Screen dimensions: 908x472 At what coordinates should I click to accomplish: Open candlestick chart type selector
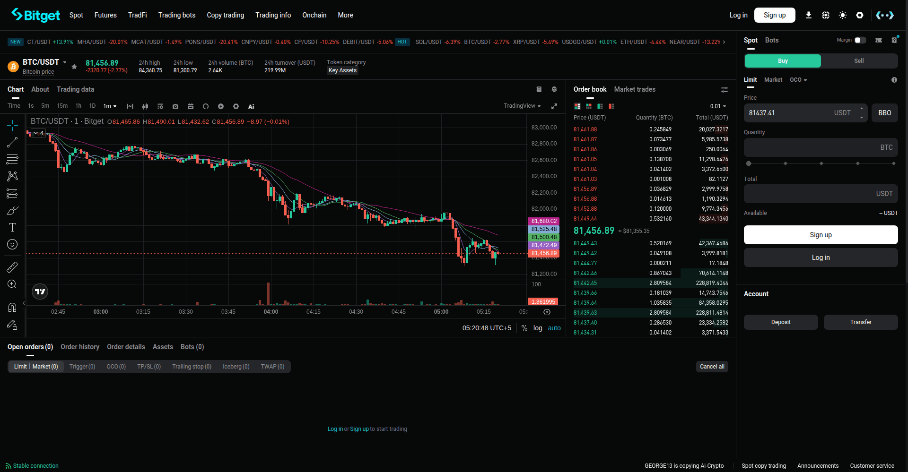pyautogui.click(x=145, y=106)
